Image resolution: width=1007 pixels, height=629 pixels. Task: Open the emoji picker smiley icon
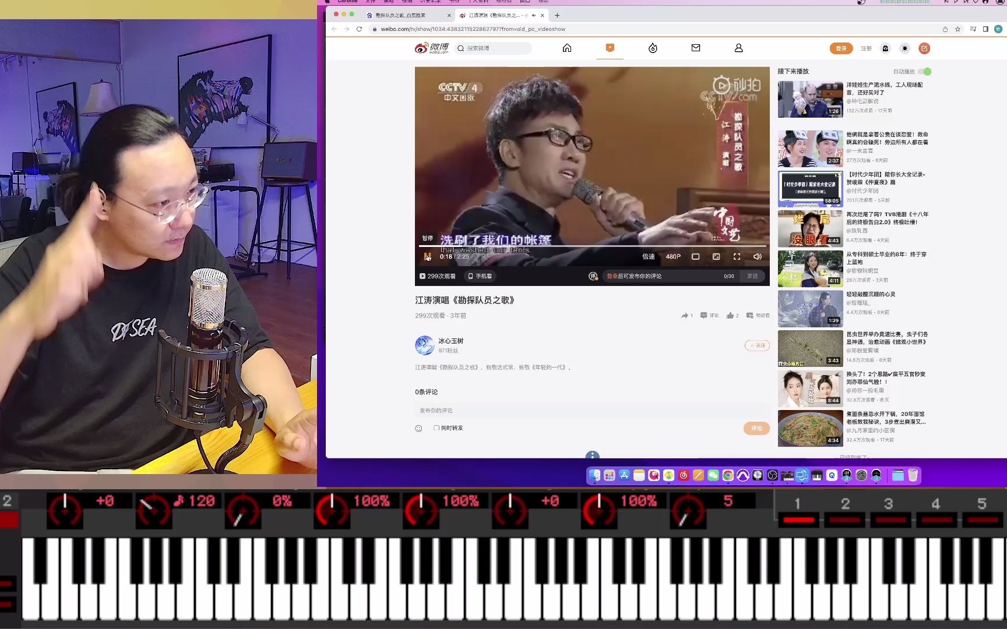[x=418, y=428]
